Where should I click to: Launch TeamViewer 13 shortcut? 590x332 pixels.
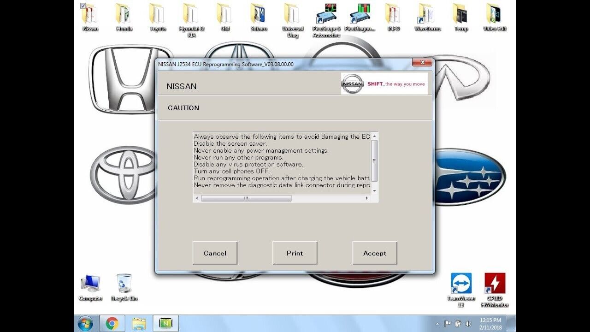pos(461,290)
